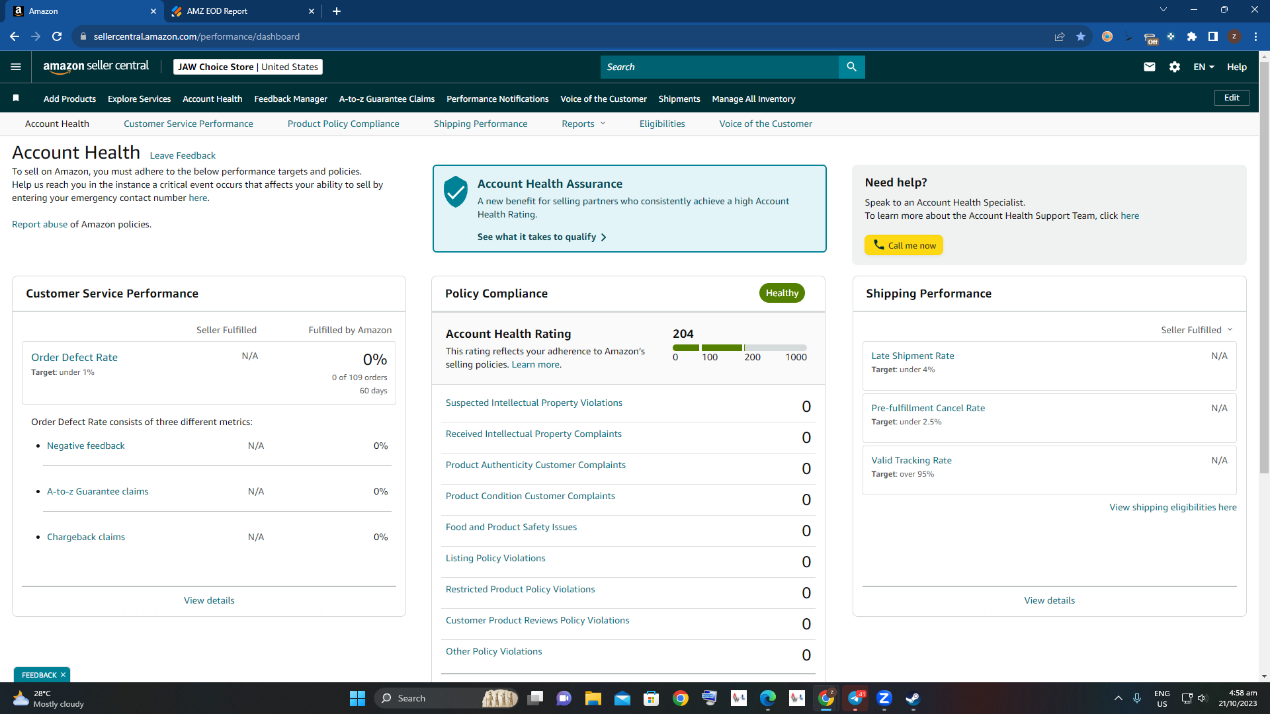Image resolution: width=1270 pixels, height=714 pixels.
Task: Click the Edit button for bookmarks bar
Action: [1232, 98]
